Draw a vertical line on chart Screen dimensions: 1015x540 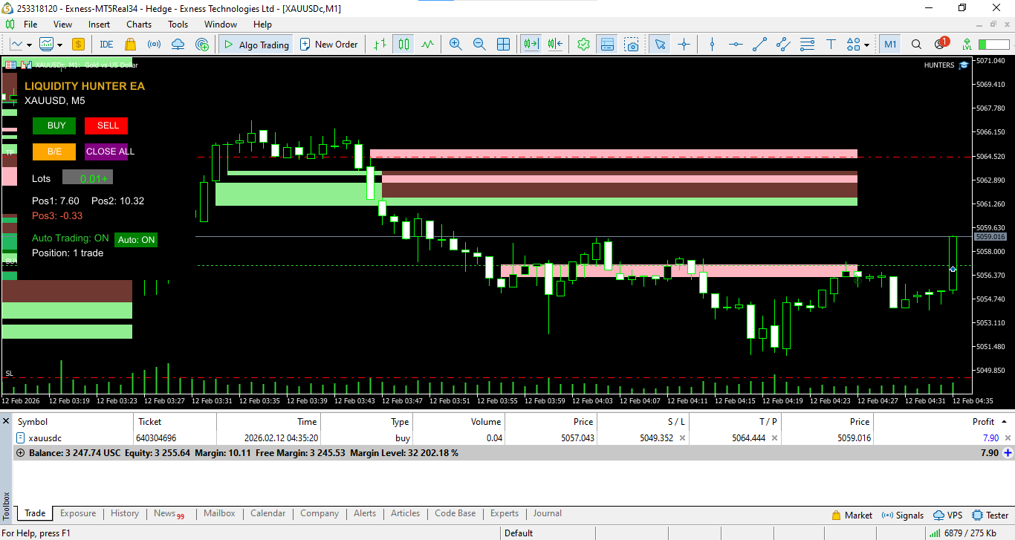(712, 45)
